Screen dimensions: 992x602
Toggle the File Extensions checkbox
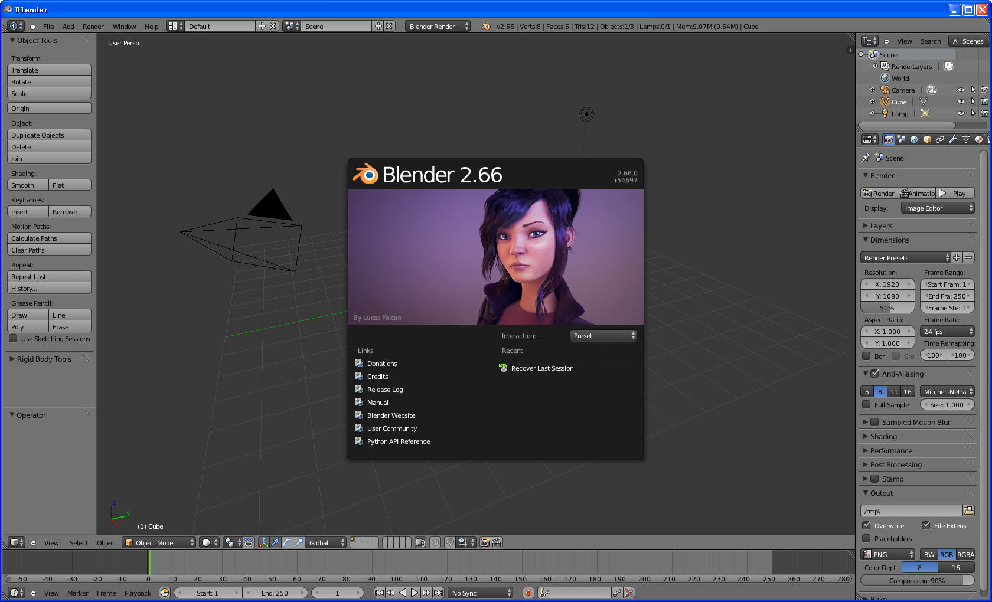926,525
